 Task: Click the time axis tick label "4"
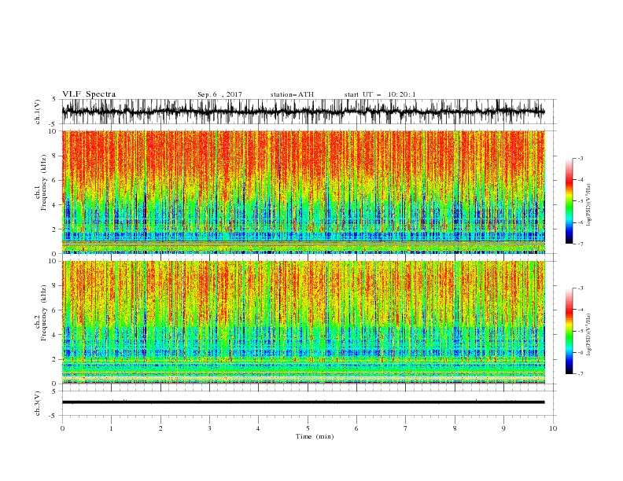coord(258,428)
